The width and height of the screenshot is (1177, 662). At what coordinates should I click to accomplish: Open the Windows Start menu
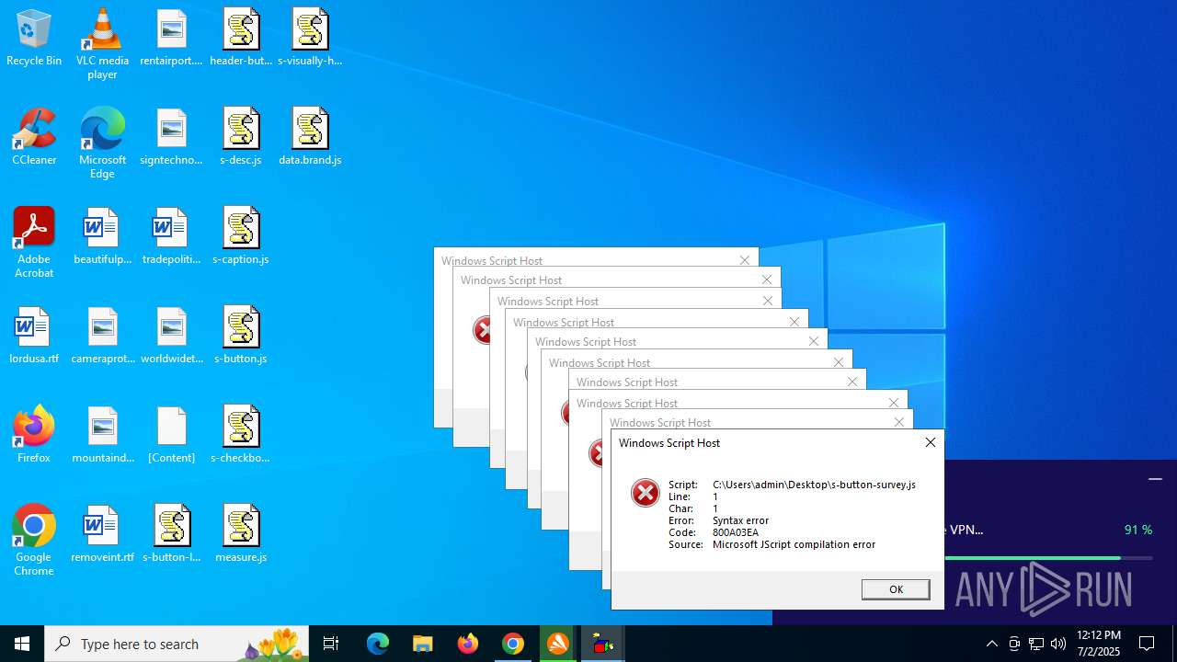pyautogui.click(x=22, y=644)
